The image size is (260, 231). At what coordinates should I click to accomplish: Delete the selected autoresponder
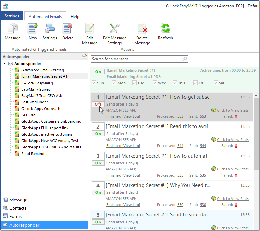tap(68, 32)
